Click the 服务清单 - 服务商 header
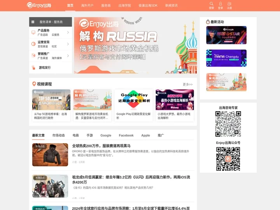The height and width of the screenshot is (210, 280). pyautogui.click(x=51, y=22)
